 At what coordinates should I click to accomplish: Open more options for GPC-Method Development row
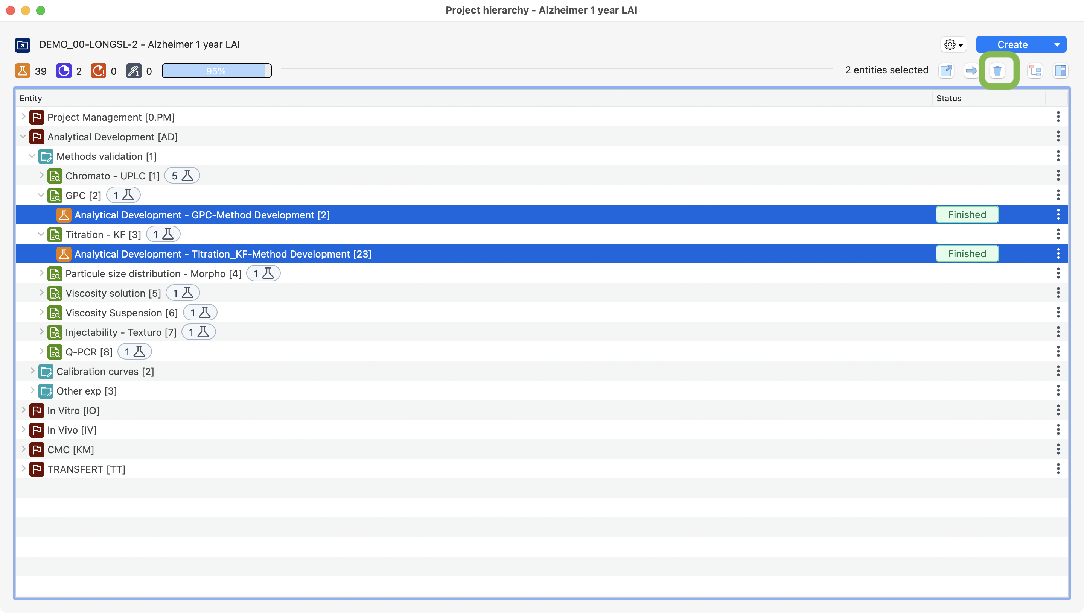pyautogui.click(x=1058, y=215)
